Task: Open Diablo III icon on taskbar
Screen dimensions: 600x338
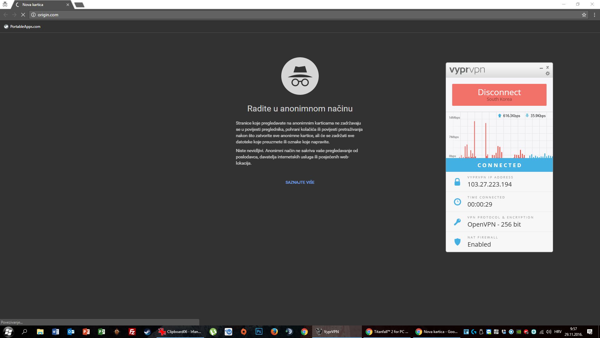Action: point(117,332)
